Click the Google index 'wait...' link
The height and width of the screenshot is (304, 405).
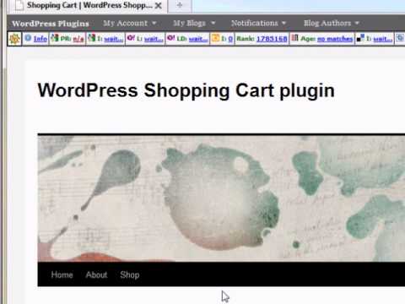click(x=114, y=39)
